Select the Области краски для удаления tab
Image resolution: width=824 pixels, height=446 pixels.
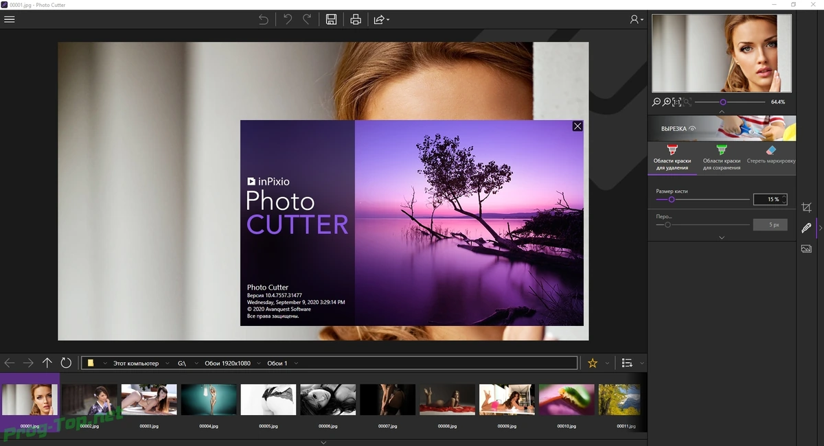coord(672,158)
